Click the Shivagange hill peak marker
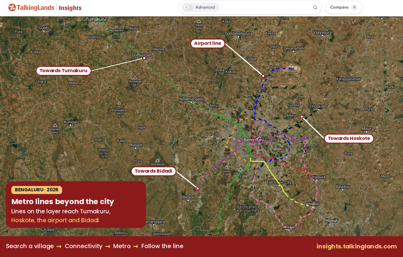 [x=135, y=78]
